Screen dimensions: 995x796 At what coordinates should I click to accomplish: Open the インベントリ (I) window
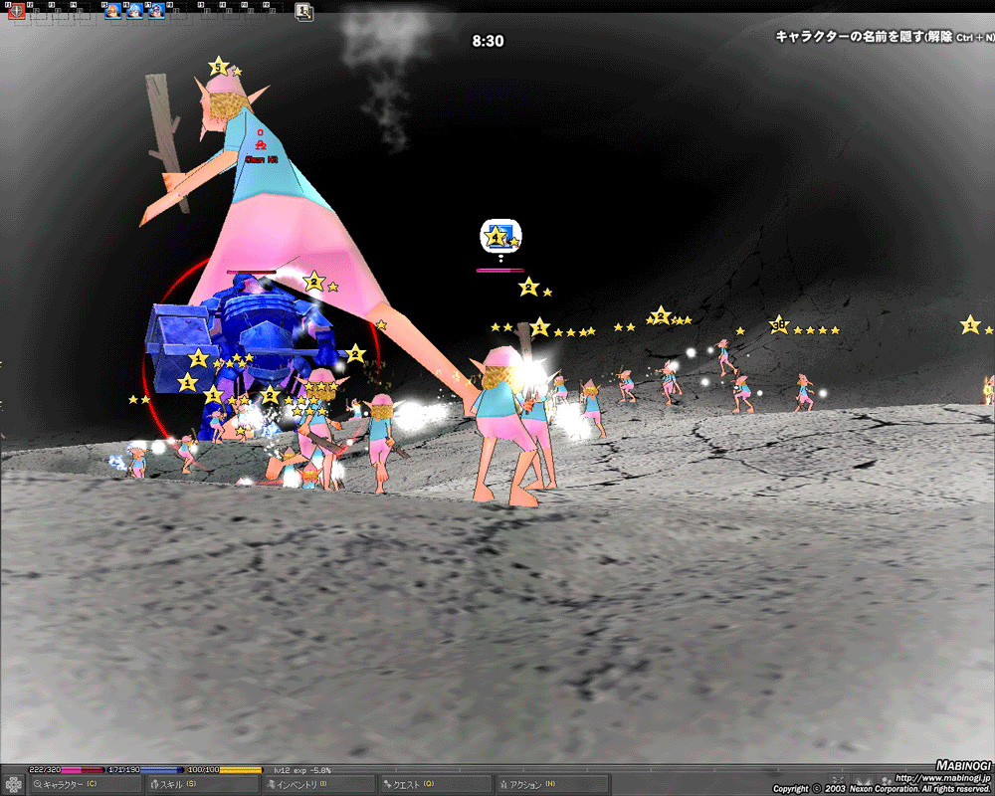(x=318, y=785)
